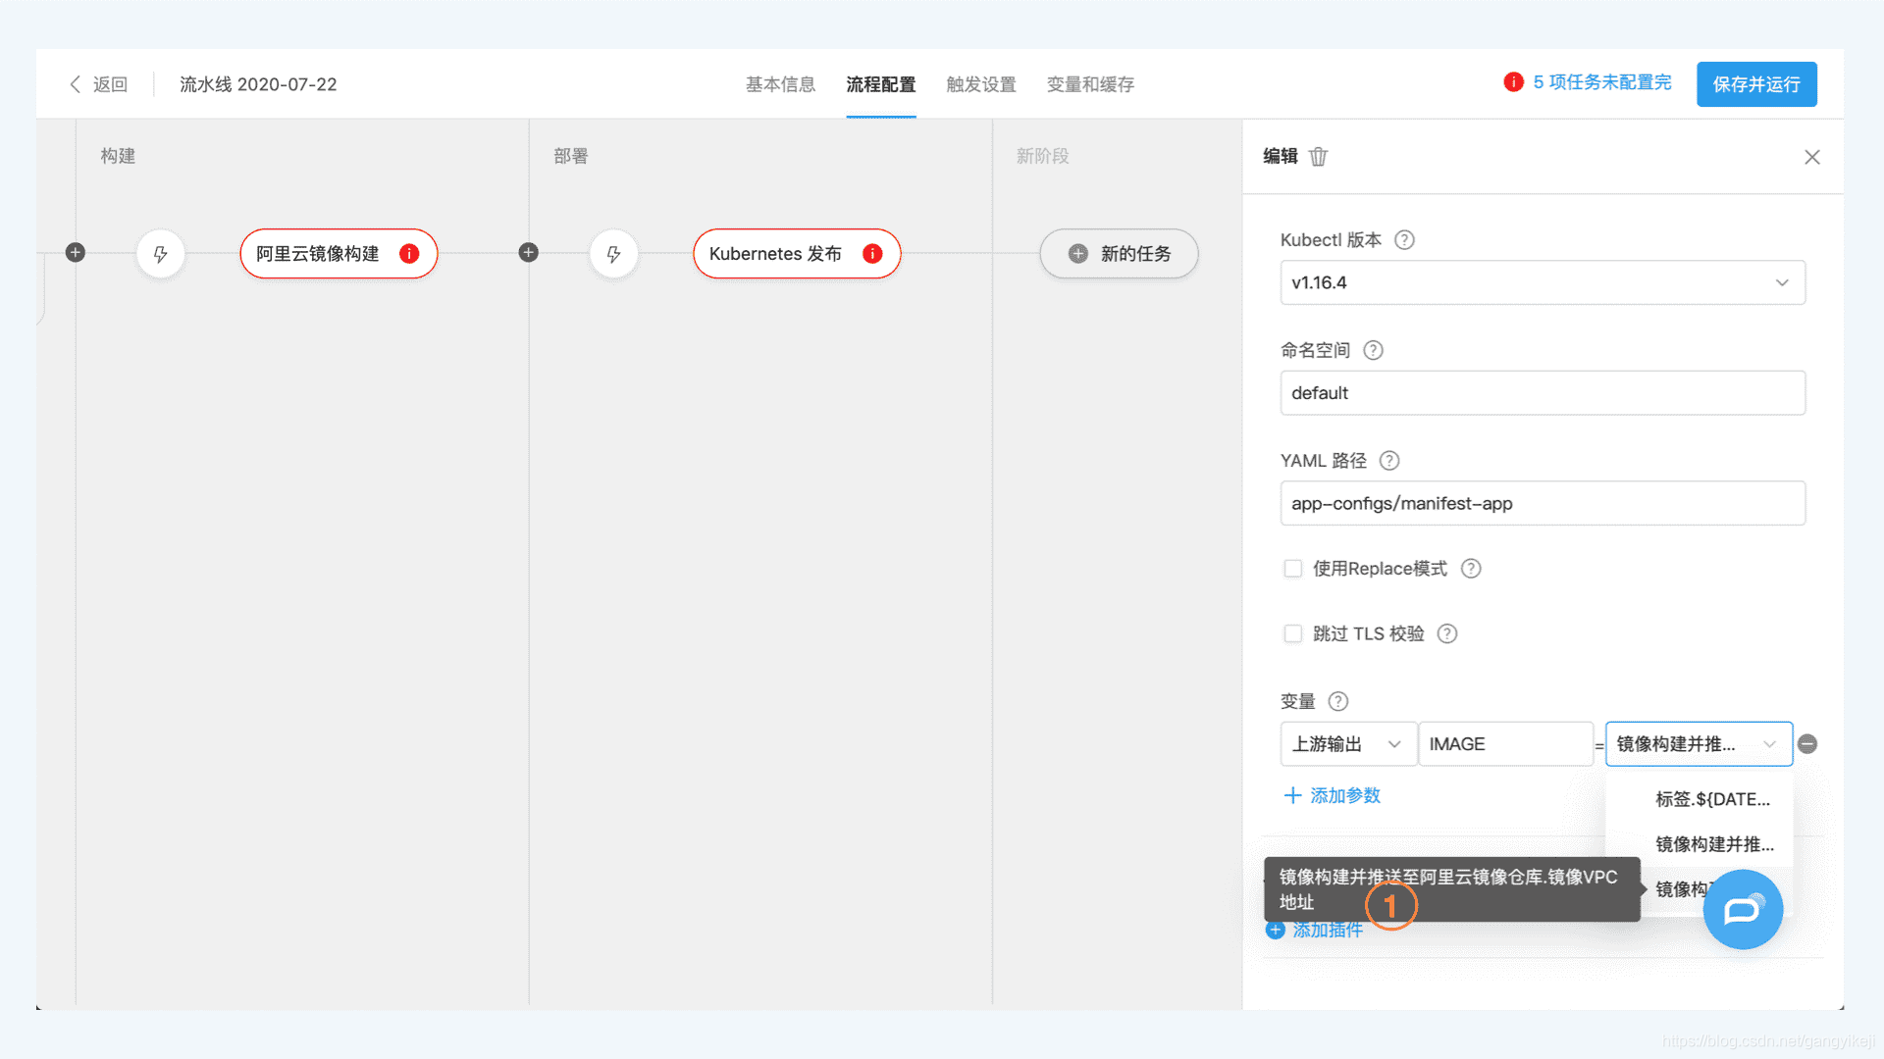Click the plus node before the 部署 stage

point(528,253)
